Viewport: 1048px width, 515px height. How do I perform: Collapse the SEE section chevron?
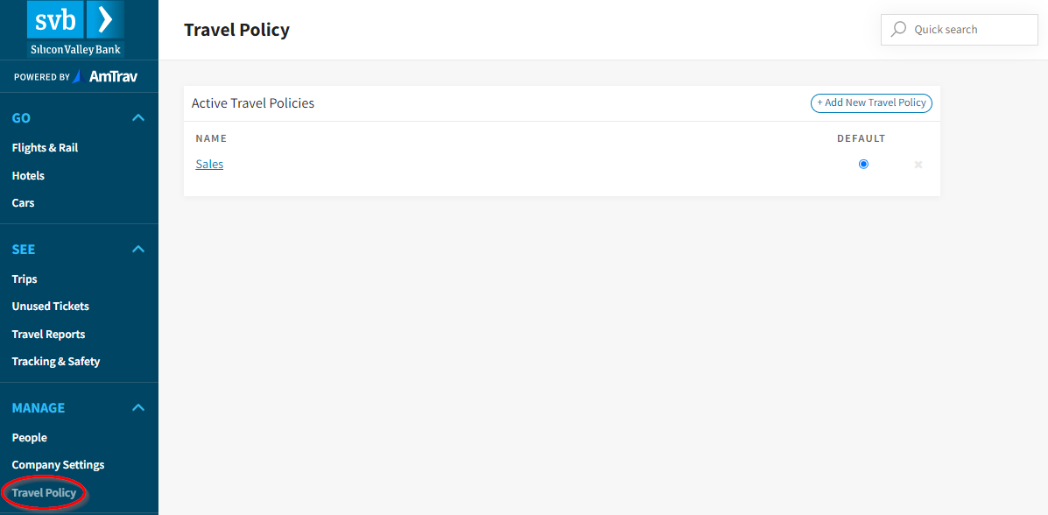tap(138, 249)
